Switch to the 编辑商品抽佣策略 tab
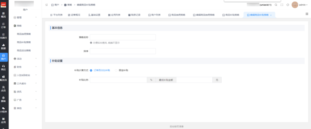Screen dimensions: 311x129 204,15
